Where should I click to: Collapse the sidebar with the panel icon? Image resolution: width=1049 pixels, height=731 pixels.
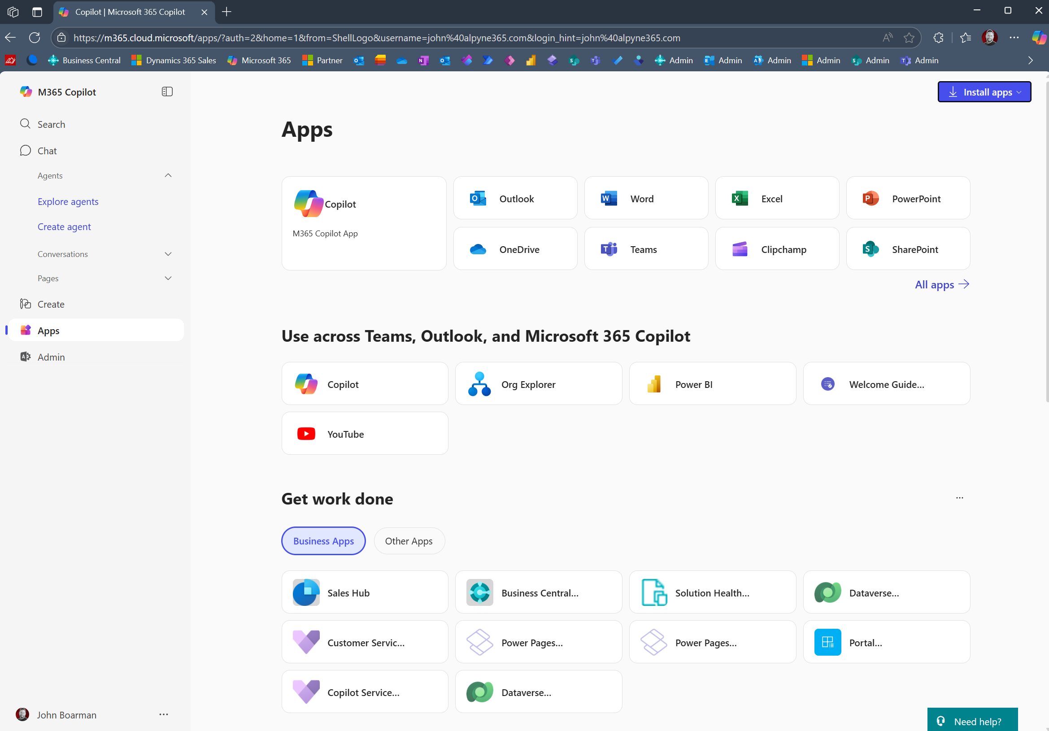167,92
